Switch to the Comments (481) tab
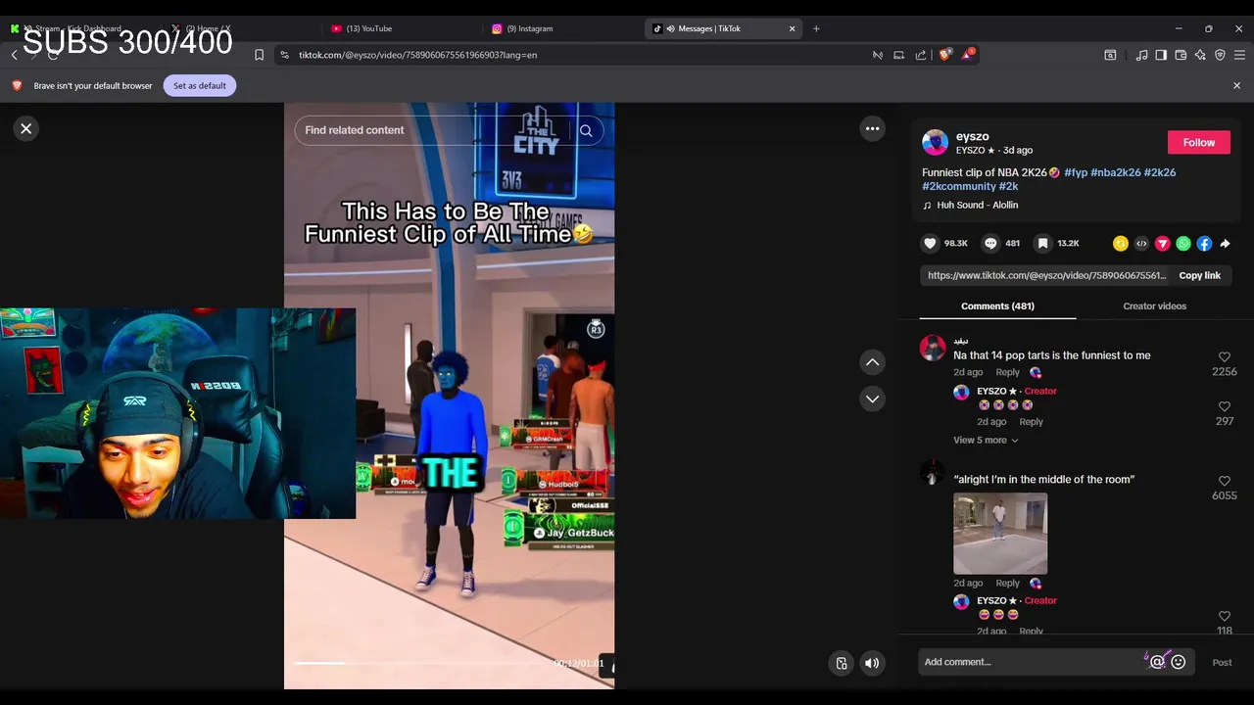The image size is (1254, 705). point(997,306)
